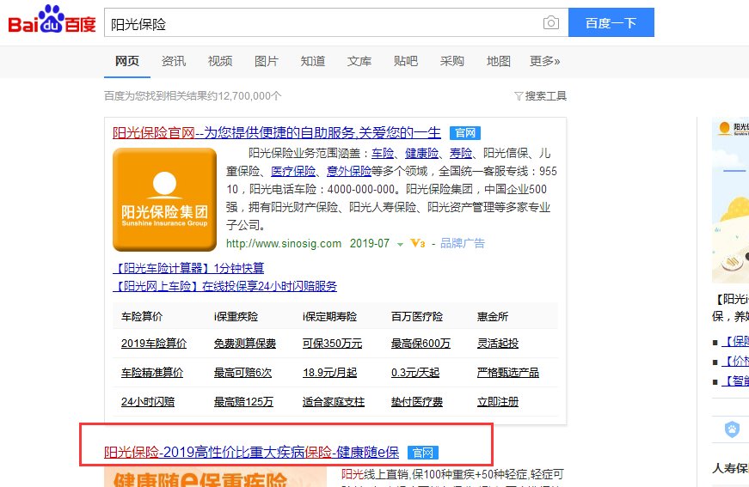The width and height of the screenshot is (749, 487).
Task: Click the 车险 link in description
Action: point(383,153)
